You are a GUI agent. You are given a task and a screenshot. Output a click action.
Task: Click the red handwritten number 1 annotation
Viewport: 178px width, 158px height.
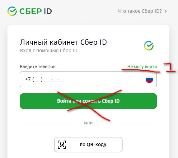pyautogui.click(x=169, y=67)
